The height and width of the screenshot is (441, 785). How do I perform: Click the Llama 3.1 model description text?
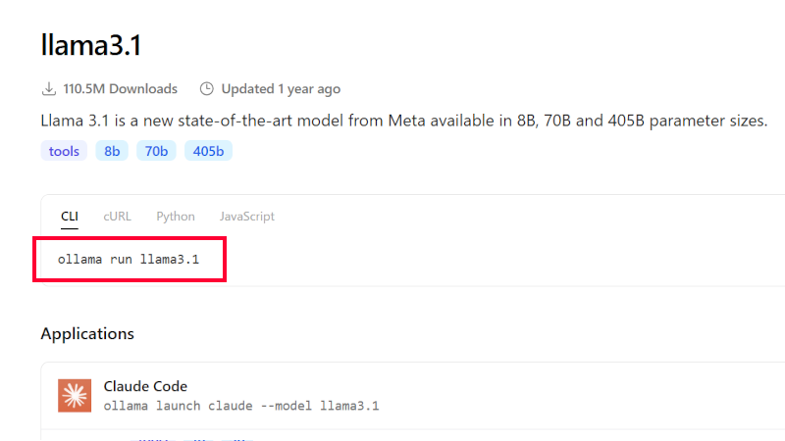click(x=403, y=122)
